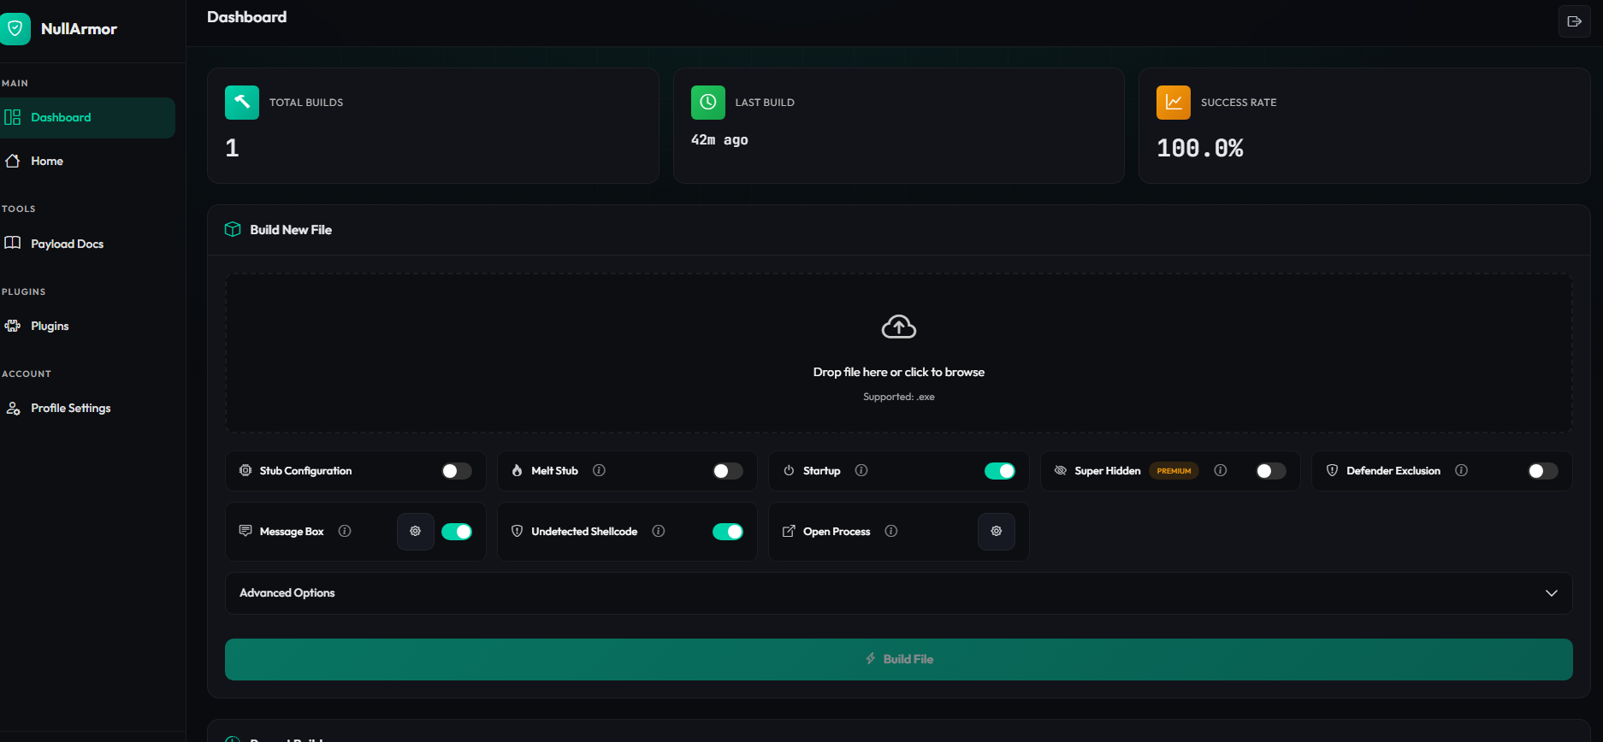Image resolution: width=1603 pixels, height=742 pixels.
Task: Disable the Startup toggle
Action: (1000, 471)
